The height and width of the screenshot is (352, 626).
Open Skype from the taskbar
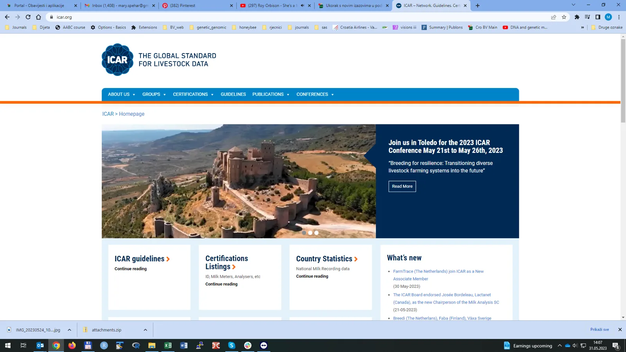click(x=232, y=345)
